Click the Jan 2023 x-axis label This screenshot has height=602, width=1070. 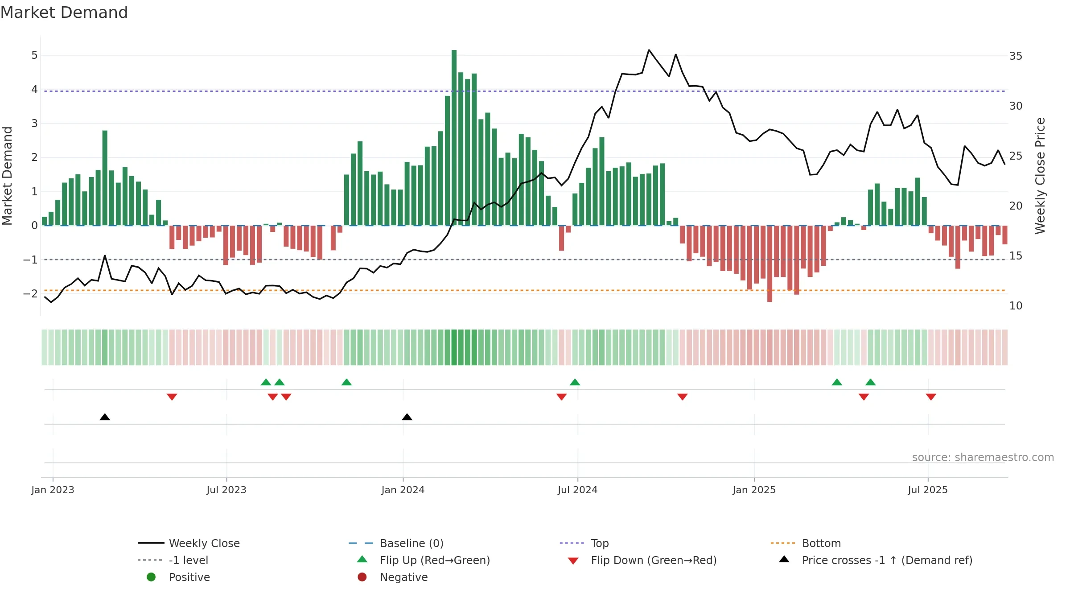point(53,490)
